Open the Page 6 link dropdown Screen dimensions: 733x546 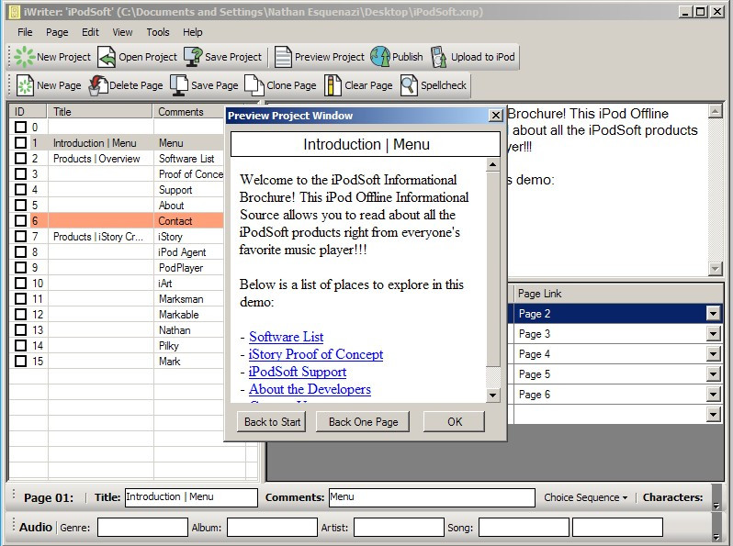click(713, 395)
